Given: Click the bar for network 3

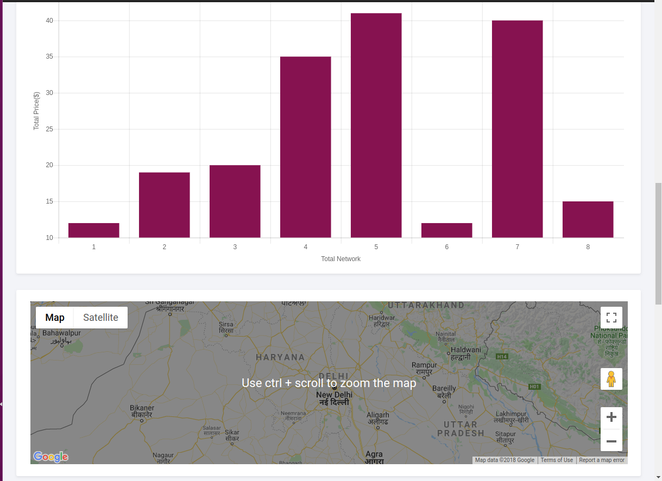Looking at the screenshot, I should tap(235, 201).
